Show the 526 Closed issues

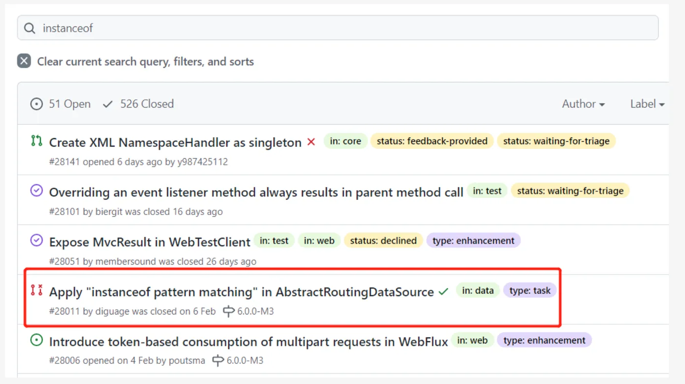click(147, 104)
